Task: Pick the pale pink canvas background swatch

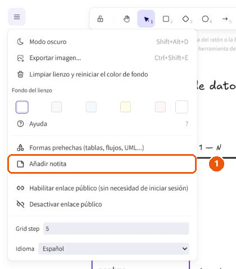Action: 160,107
